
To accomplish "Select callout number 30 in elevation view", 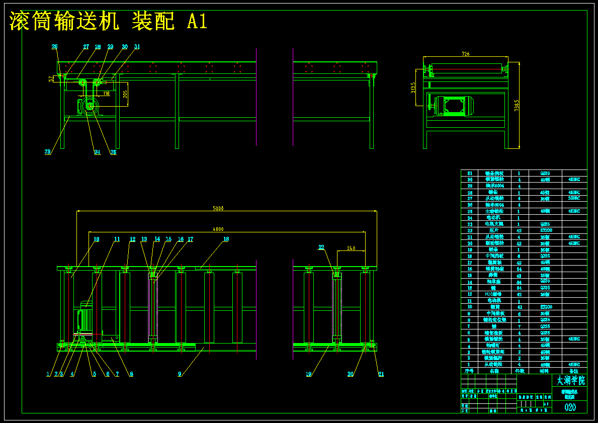I will point(125,47).
